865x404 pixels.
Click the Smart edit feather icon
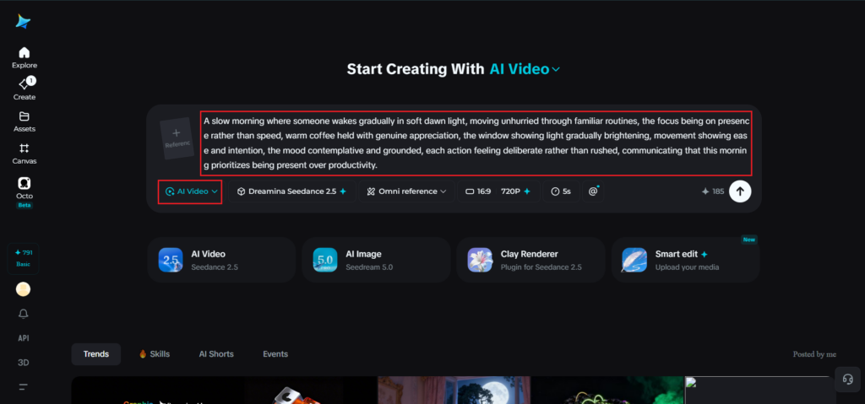[x=634, y=260]
